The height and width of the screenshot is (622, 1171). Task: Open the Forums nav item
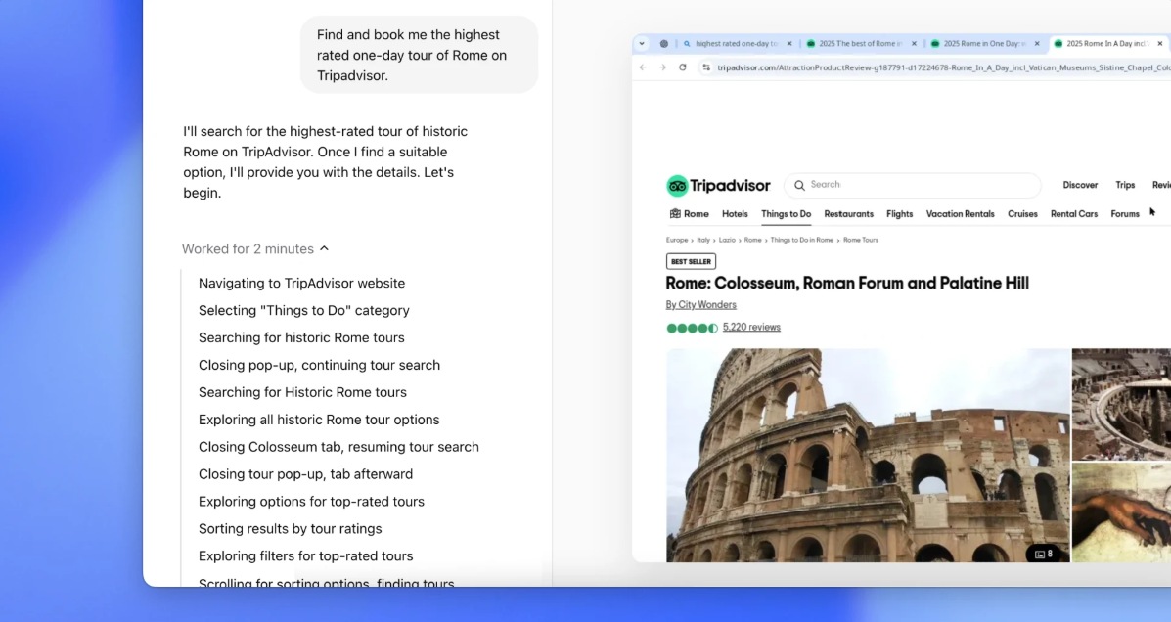(1125, 213)
